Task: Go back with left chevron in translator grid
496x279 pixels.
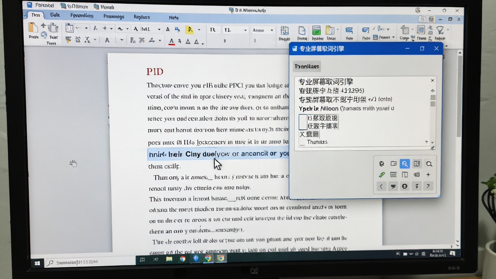Action: point(381,186)
